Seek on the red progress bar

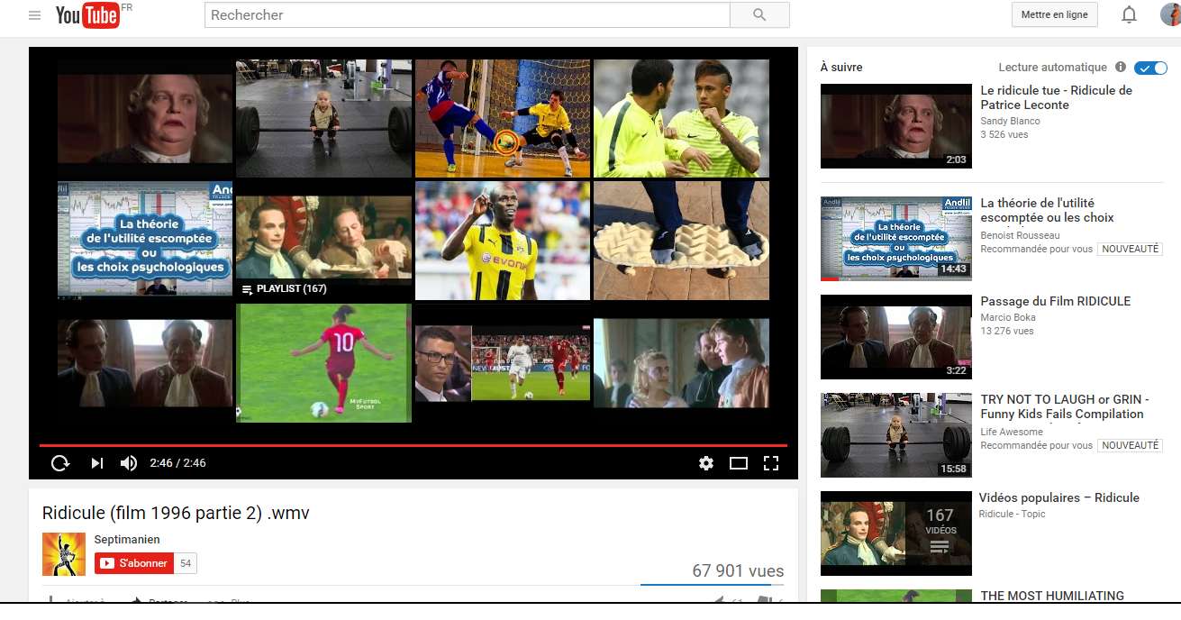pos(413,445)
